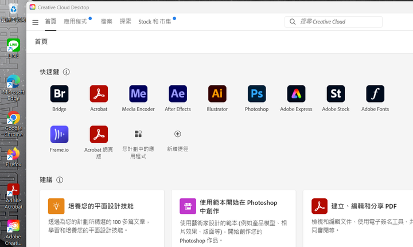Viewport: 413px width, 247px height.
Task: Open Media Encoder shortcut
Action: 138,93
